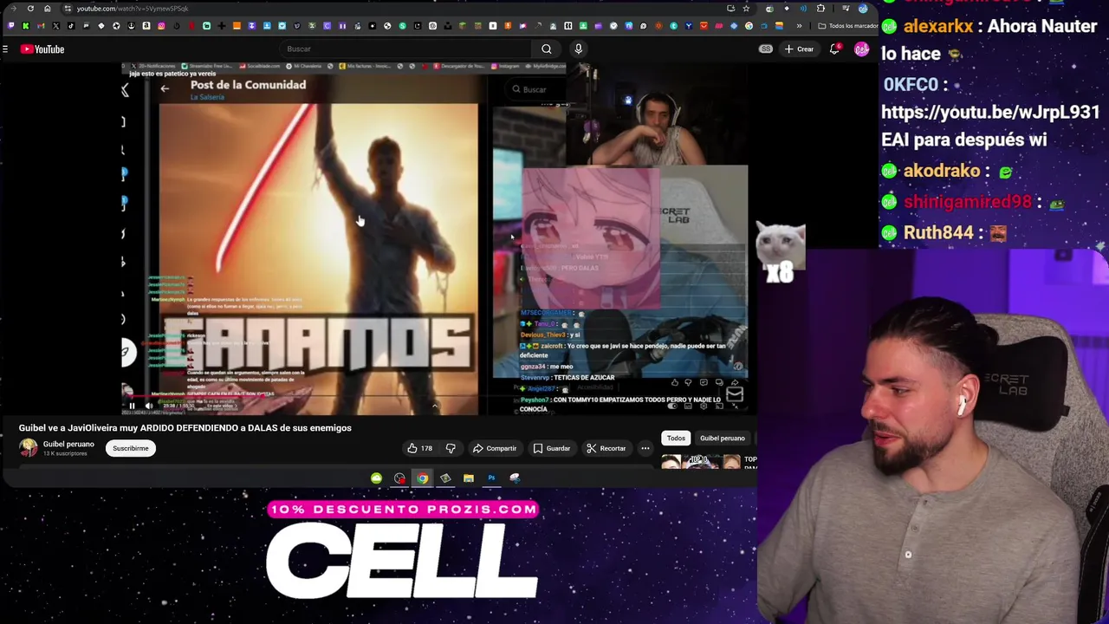Reload the page in the browser
The width and height of the screenshot is (1109, 624).
(30, 9)
